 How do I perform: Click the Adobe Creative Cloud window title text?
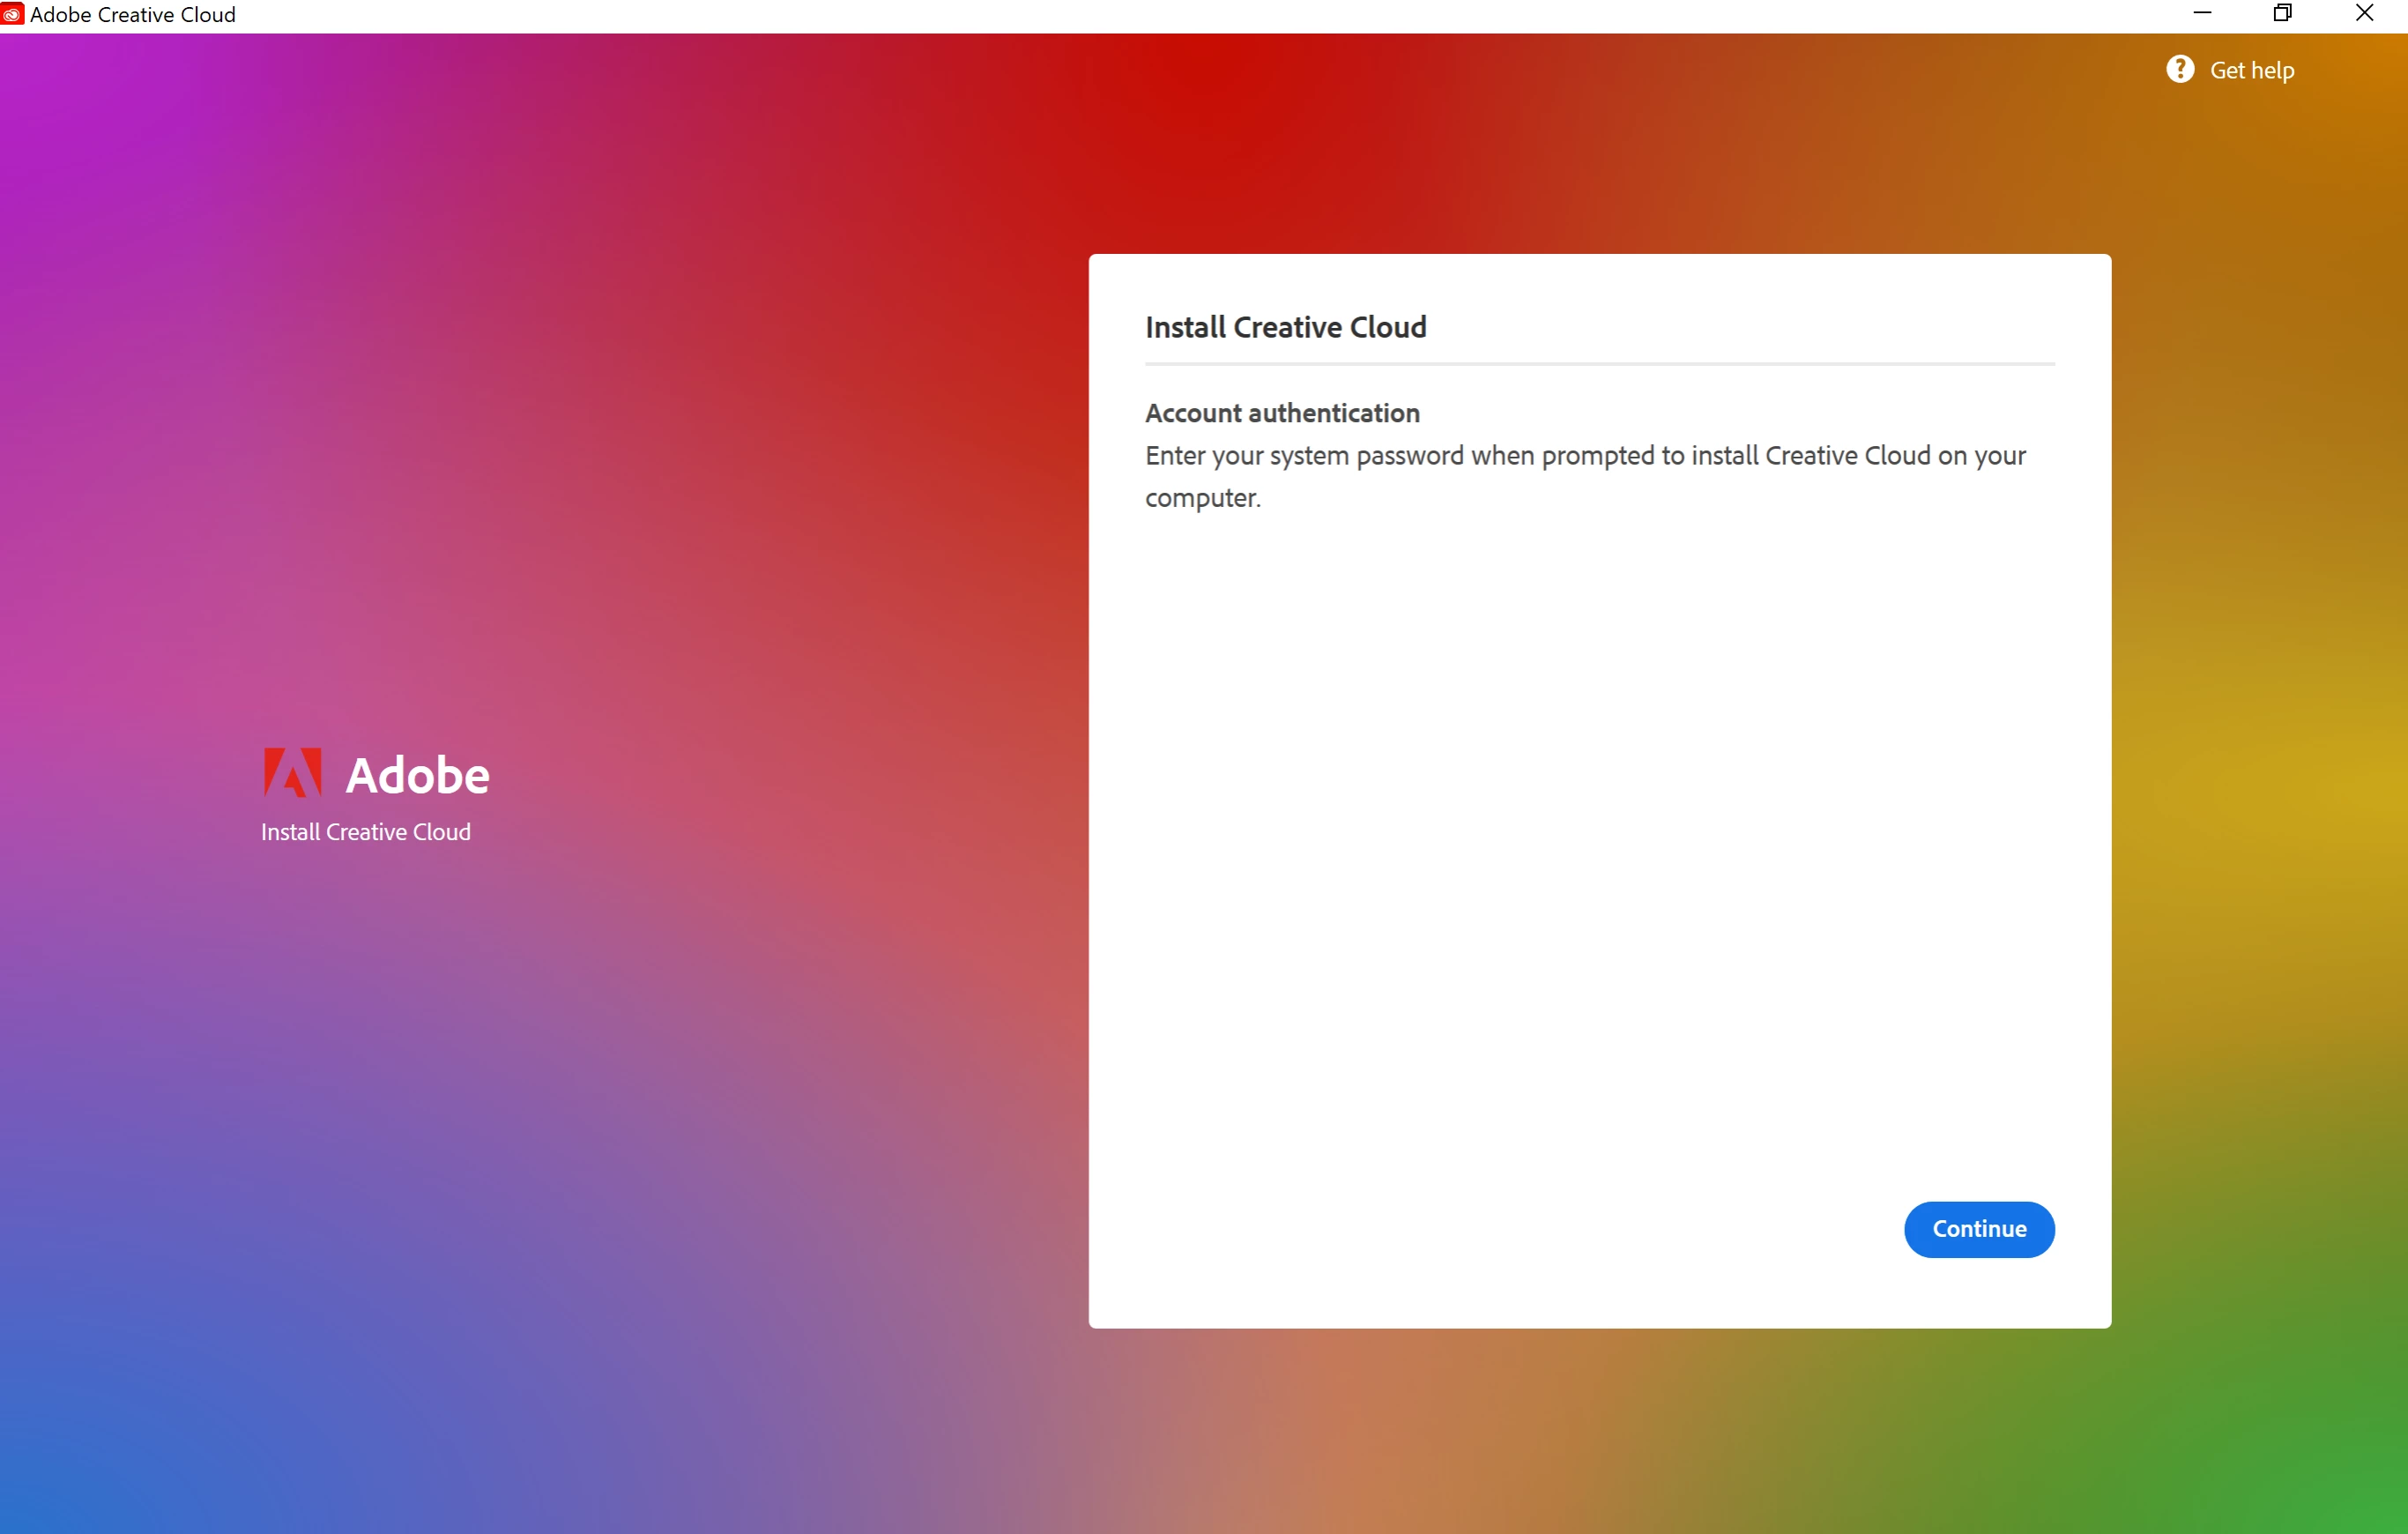coord(133,15)
